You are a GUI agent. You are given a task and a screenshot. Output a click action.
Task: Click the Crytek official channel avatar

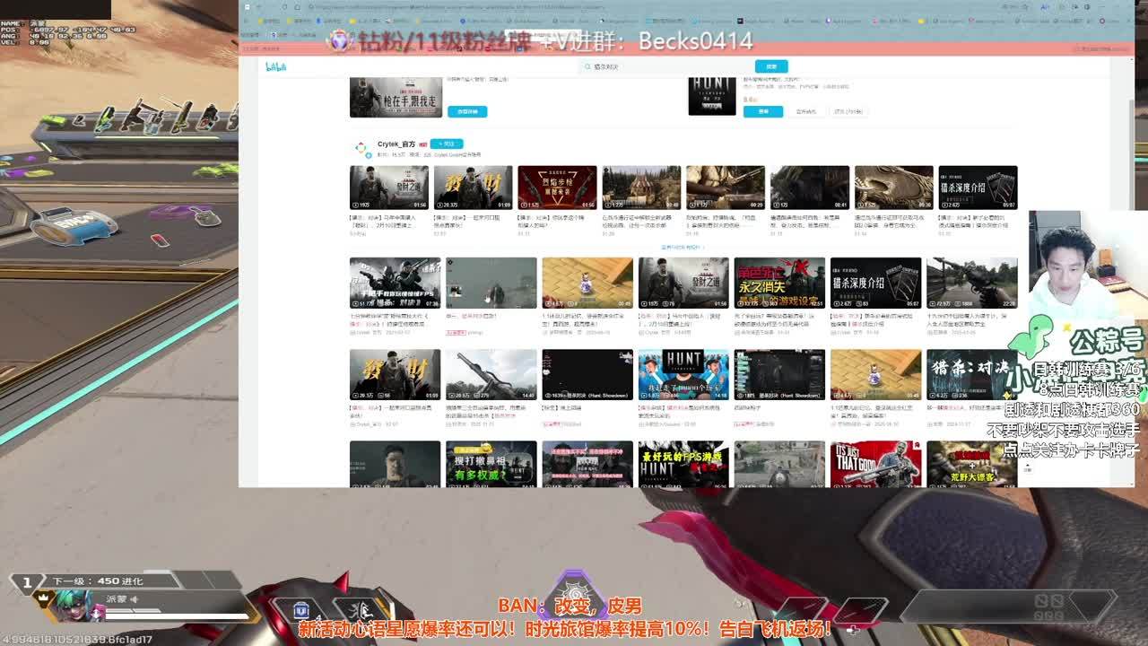pyautogui.click(x=361, y=148)
